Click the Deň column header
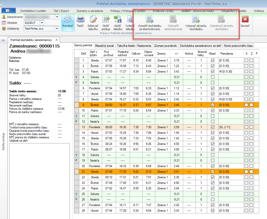The height and width of the screenshot is (219, 267). pyautogui.click(x=83, y=54)
